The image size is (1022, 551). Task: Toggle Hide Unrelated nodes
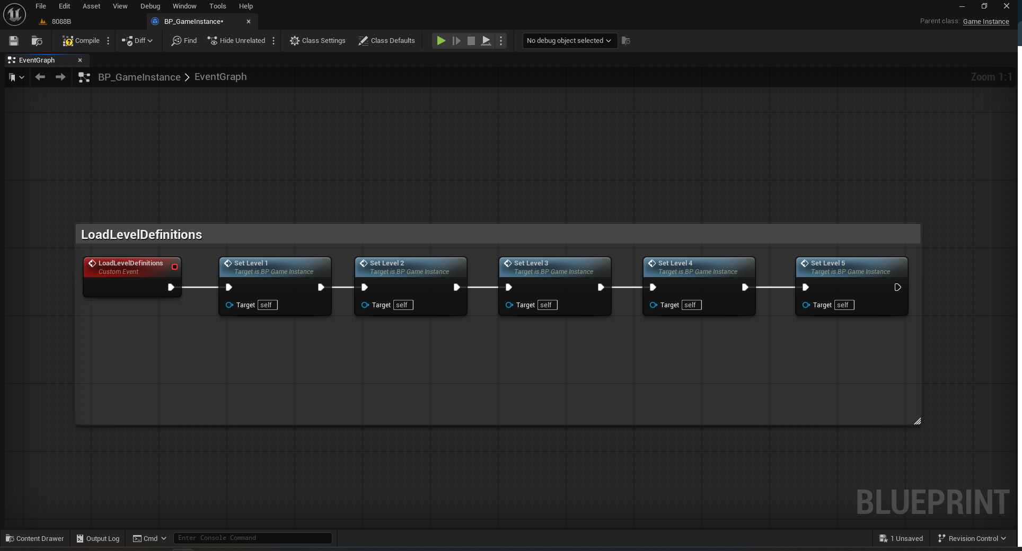pyautogui.click(x=236, y=41)
